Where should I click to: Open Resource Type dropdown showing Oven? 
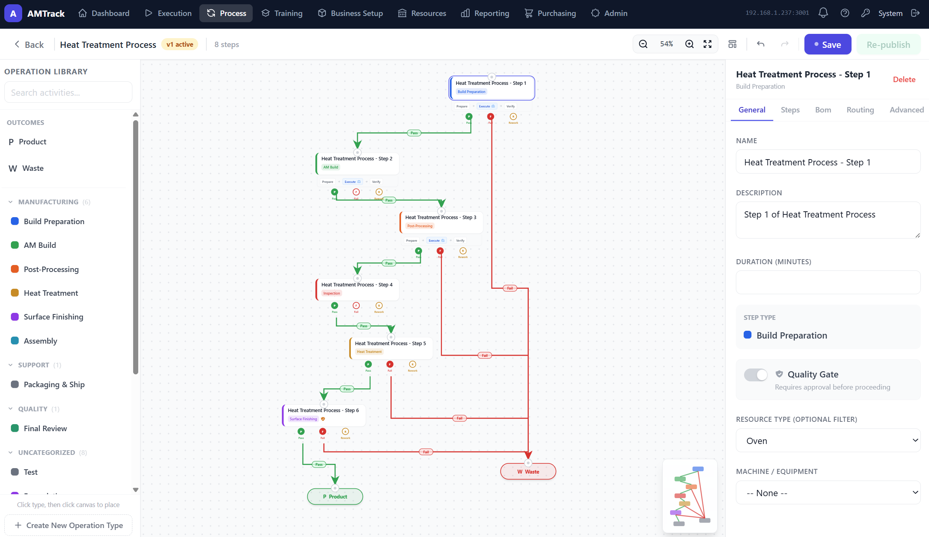[x=828, y=440]
